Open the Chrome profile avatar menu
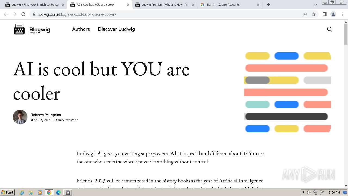 pyautogui.click(x=333, y=14)
